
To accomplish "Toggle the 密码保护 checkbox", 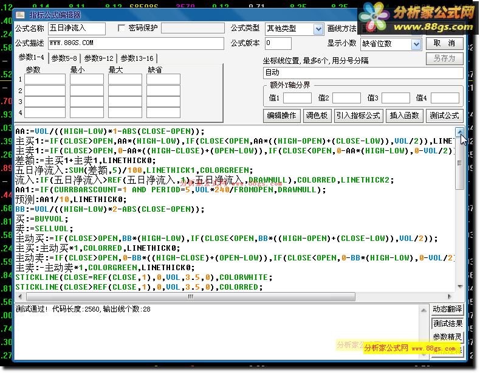I will tap(122, 28).
